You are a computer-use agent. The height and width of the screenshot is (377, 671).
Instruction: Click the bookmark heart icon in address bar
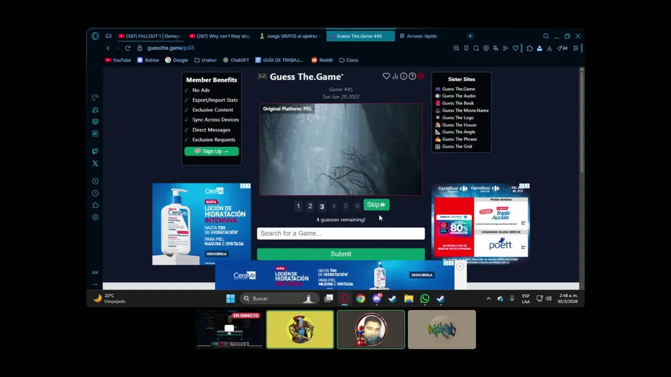515,48
